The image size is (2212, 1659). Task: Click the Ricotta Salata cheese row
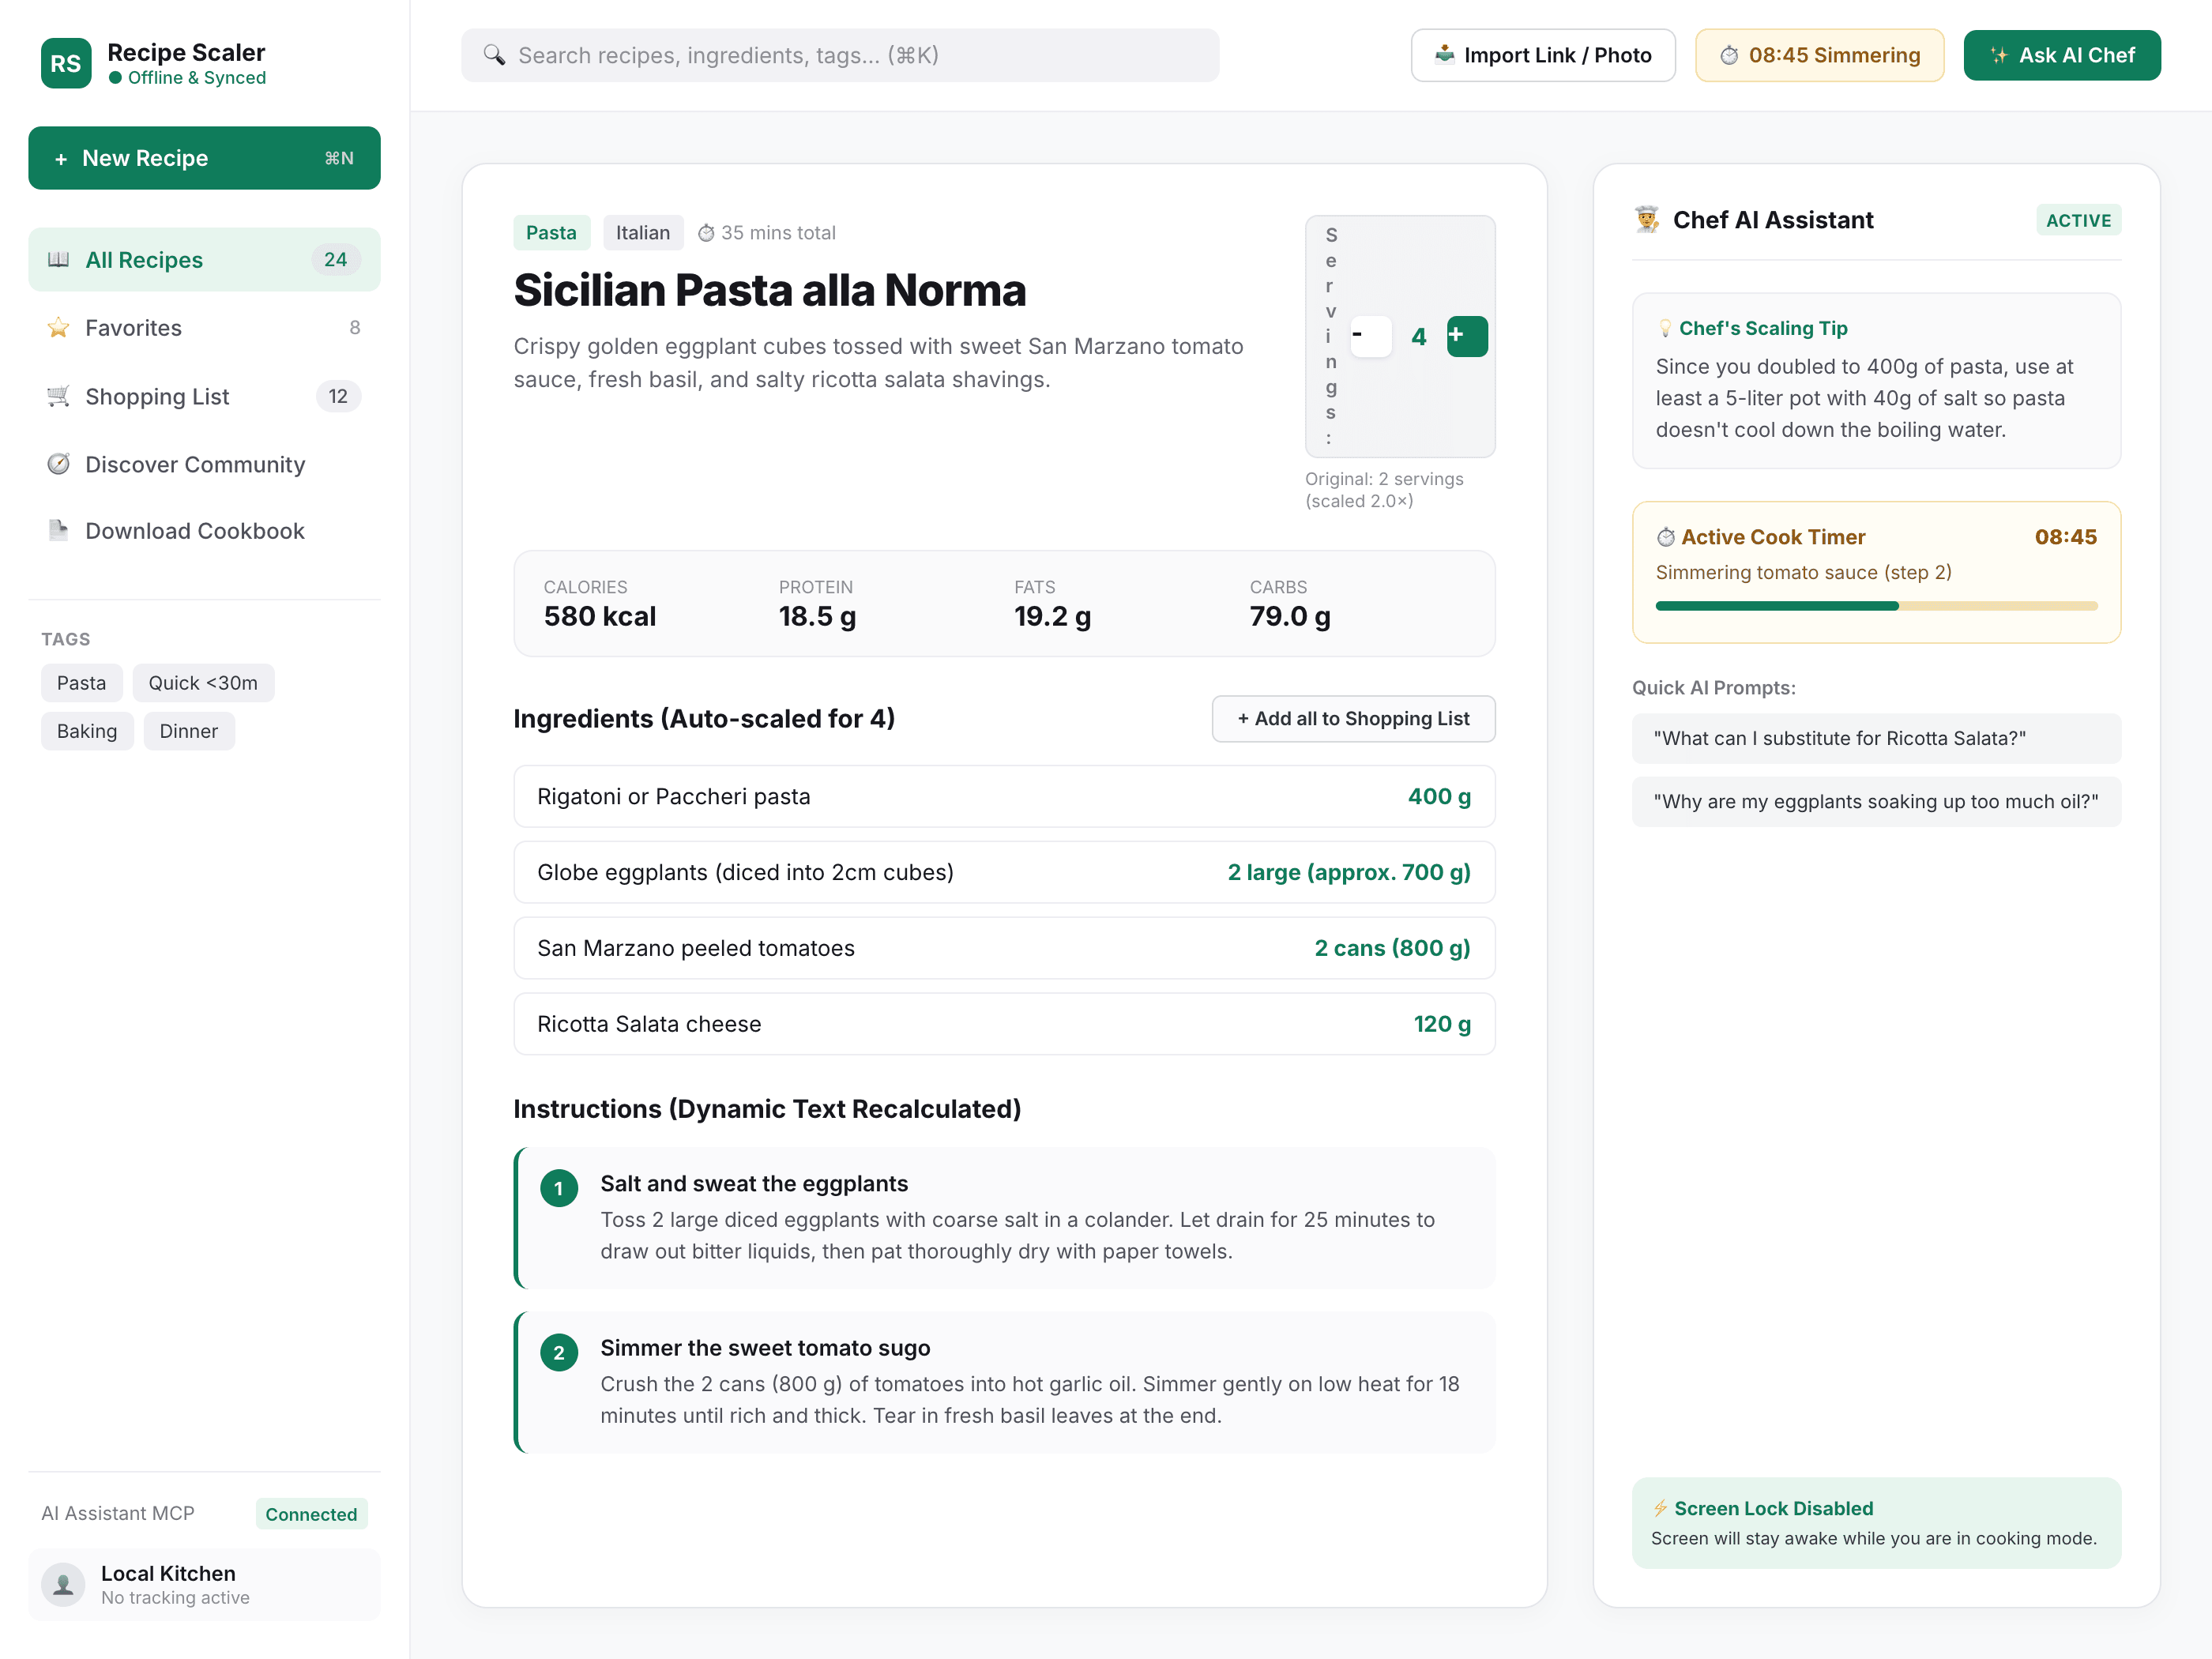pos(1004,1024)
